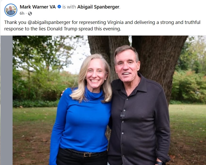Viewport: 206px width, 165px height.
Task: Open the tagged Abigail Spanberger profile link
Action: coord(98,7)
